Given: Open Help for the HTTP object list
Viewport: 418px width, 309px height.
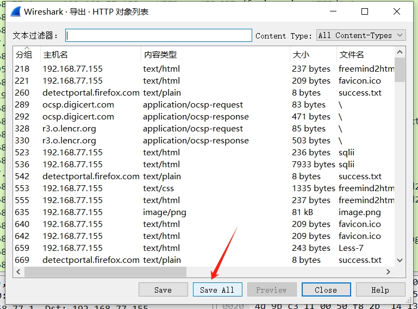Looking at the screenshot, I should pyautogui.click(x=380, y=289).
